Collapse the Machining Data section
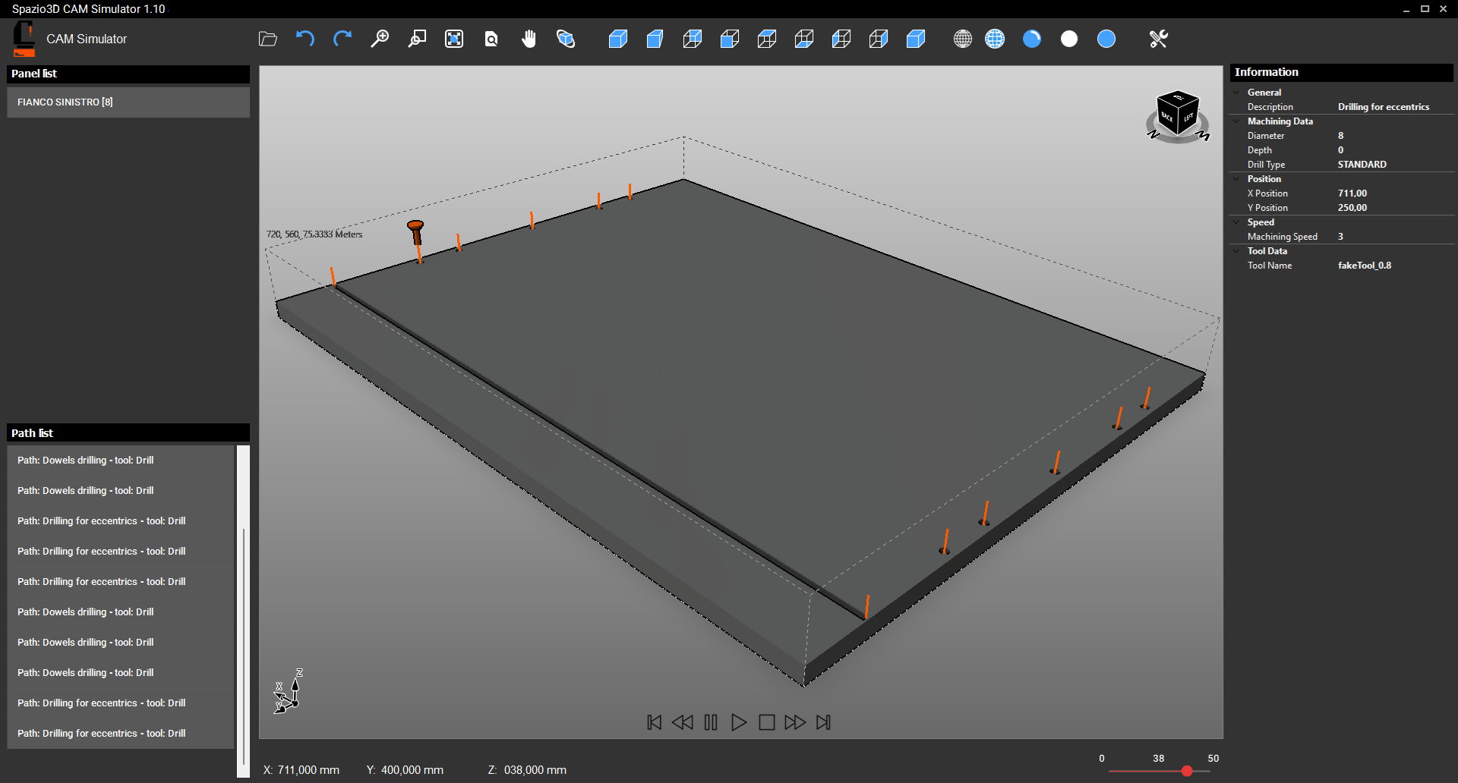 (1237, 121)
